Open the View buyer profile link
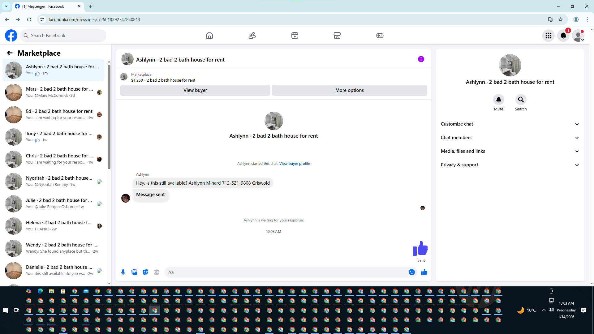 pos(295,164)
